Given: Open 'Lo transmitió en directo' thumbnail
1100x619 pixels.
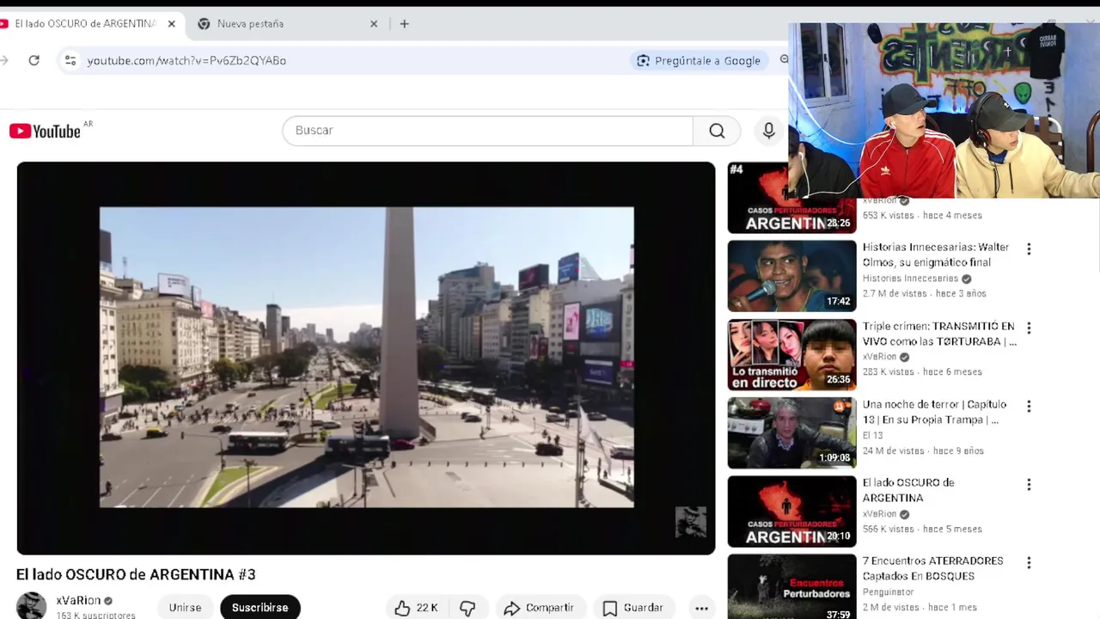Looking at the screenshot, I should click(x=791, y=354).
